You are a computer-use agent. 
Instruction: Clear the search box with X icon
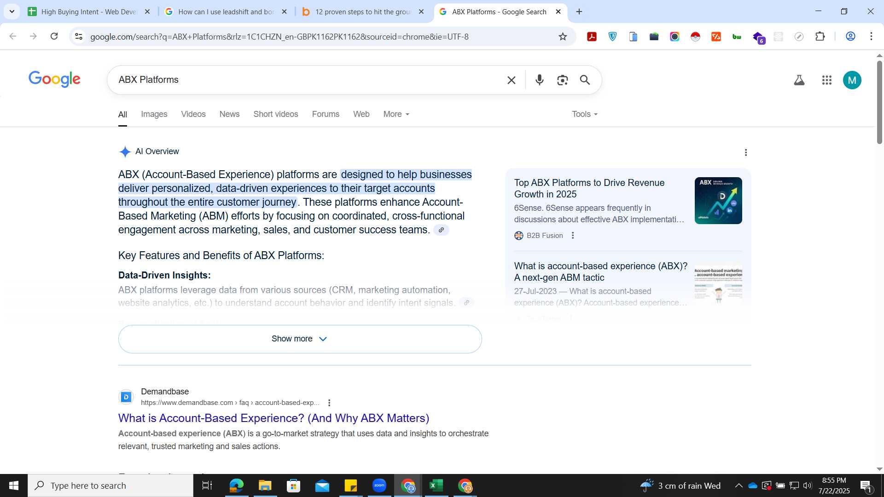[x=511, y=80]
